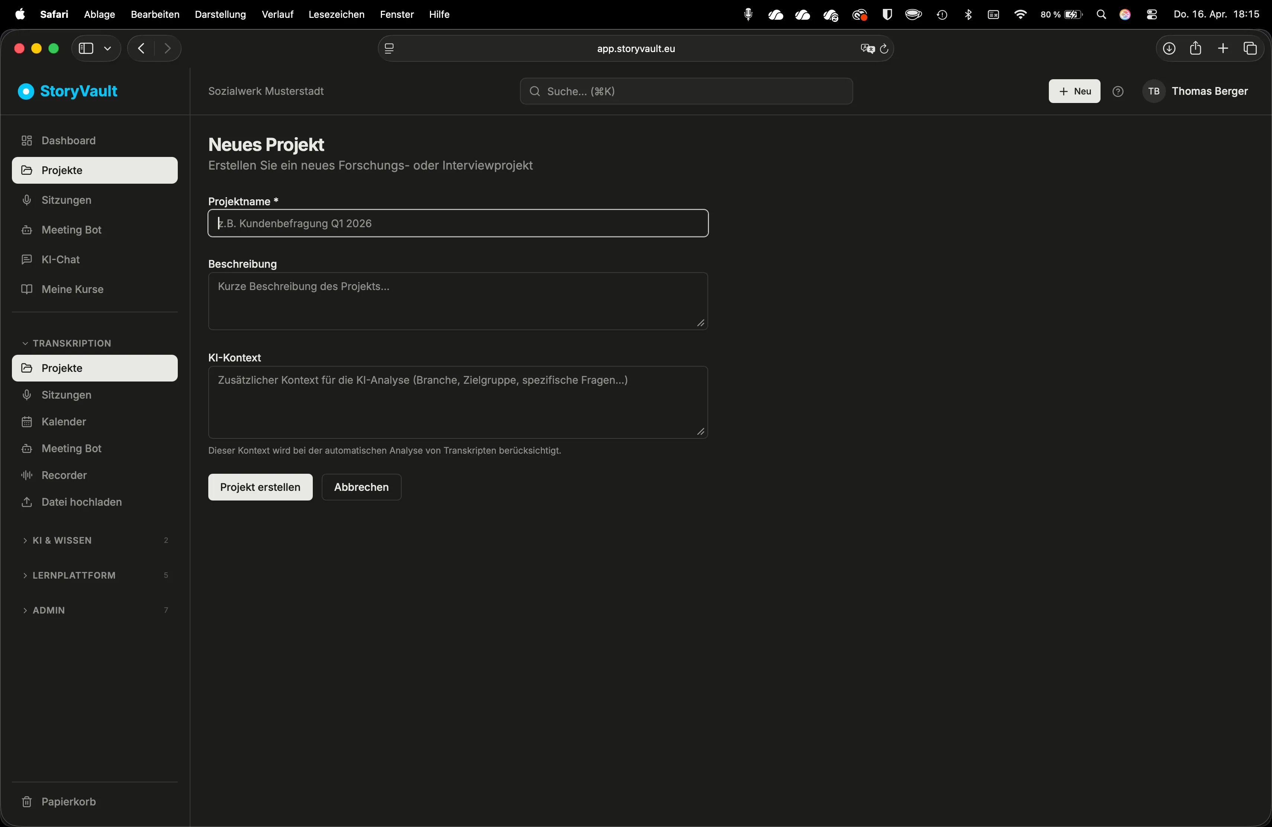Open the Darstellung menu

point(220,15)
